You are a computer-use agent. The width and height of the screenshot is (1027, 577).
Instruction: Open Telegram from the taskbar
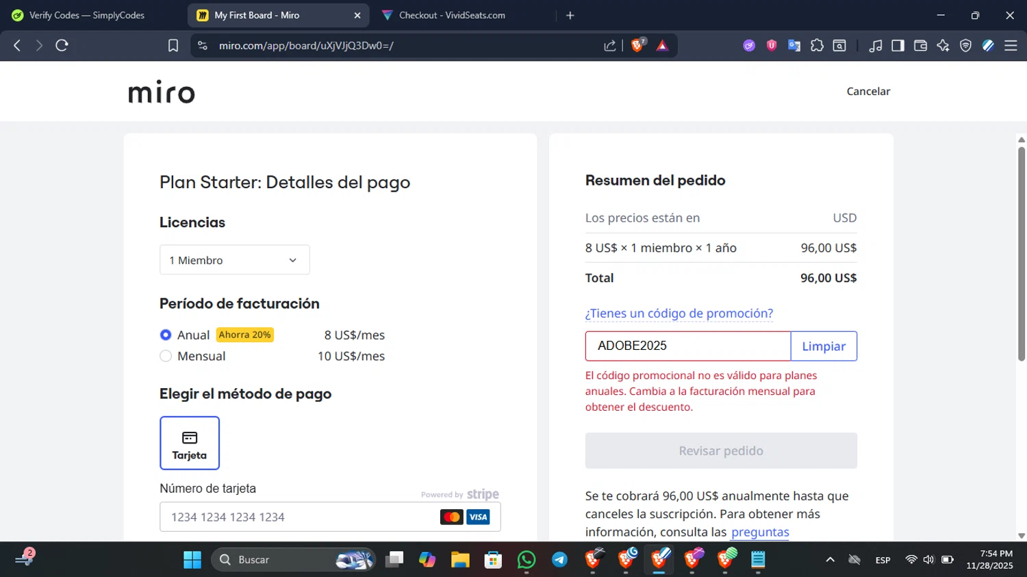click(559, 560)
